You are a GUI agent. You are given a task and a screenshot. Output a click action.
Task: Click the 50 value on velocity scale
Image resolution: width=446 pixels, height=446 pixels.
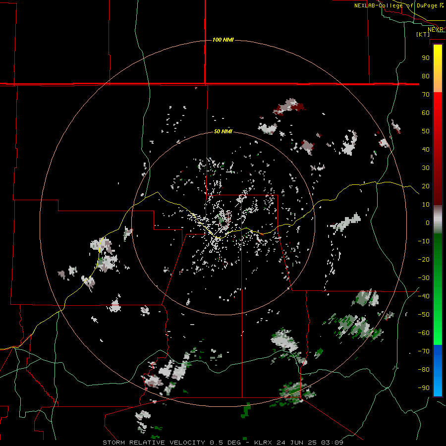[426, 131]
